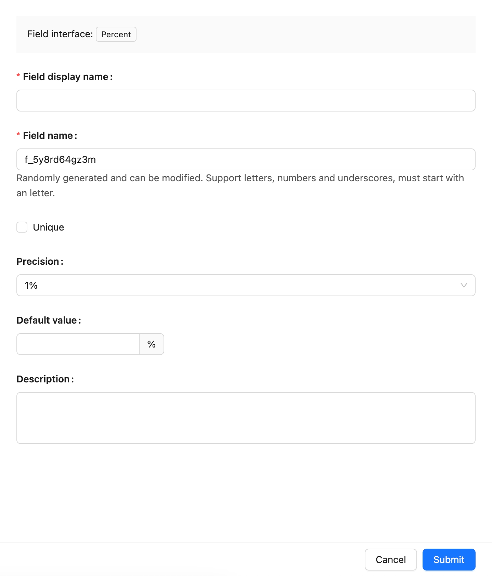The width and height of the screenshot is (492, 576).
Task: Click the "Precision" label
Action: coord(38,261)
